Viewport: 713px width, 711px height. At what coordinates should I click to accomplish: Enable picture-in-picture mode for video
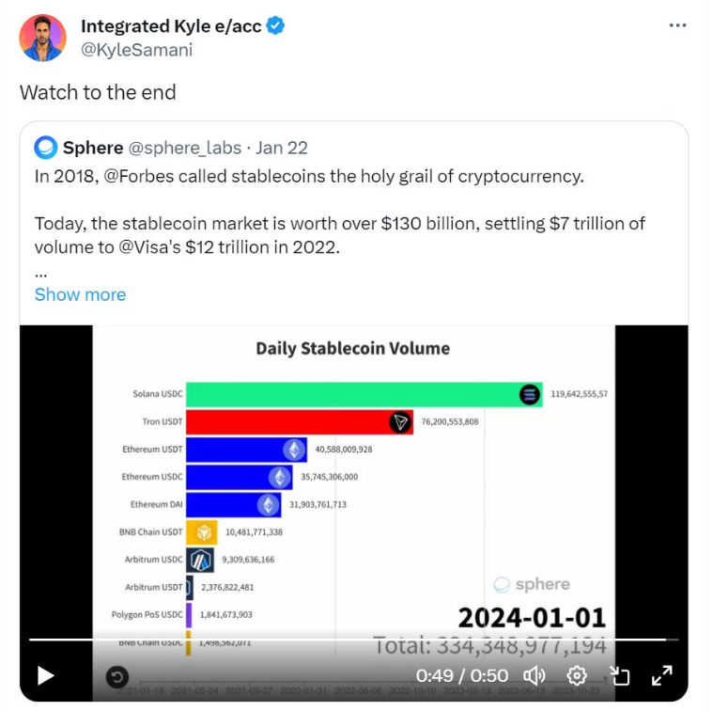pyautogui.click(x=619, y=675)
